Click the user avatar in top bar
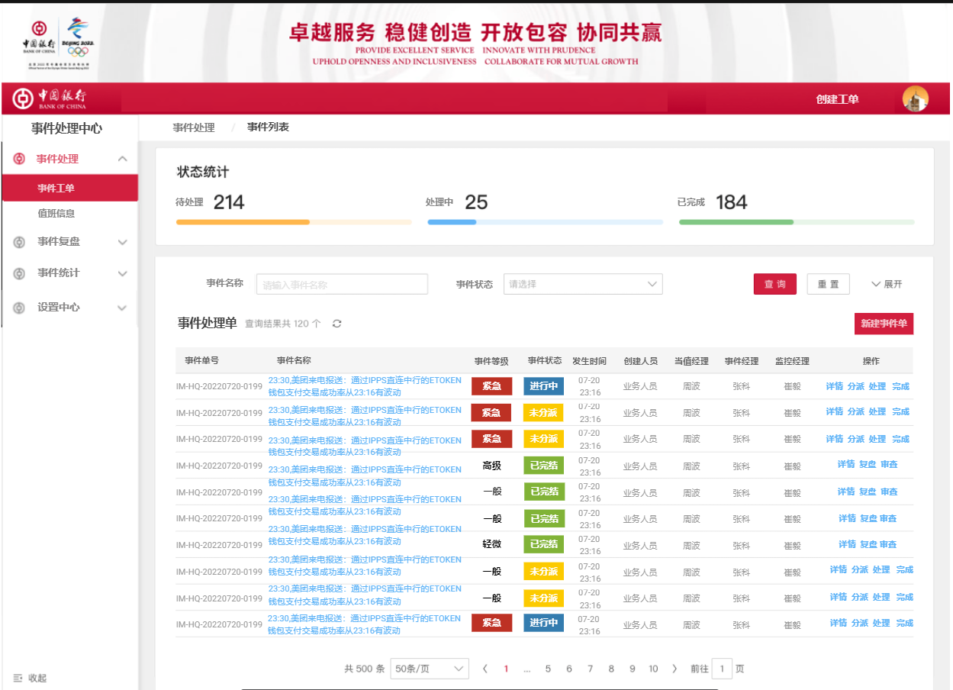Image resolution: width=953 pixels, height=690 pixels. click(x=915, y=99)
